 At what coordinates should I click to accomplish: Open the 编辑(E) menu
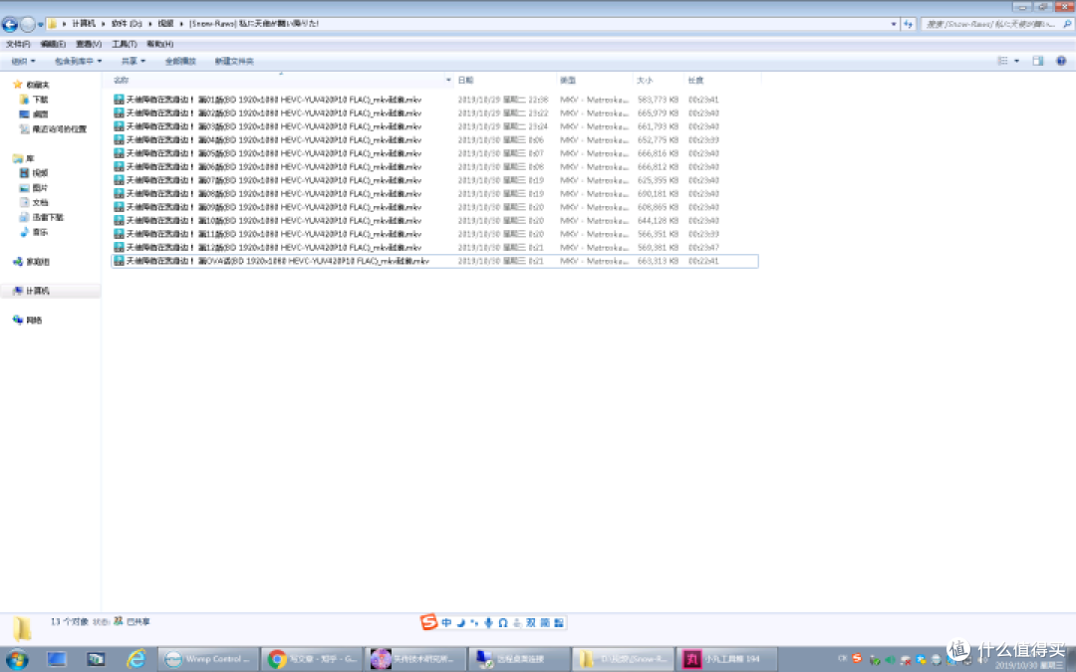[53, 44]
